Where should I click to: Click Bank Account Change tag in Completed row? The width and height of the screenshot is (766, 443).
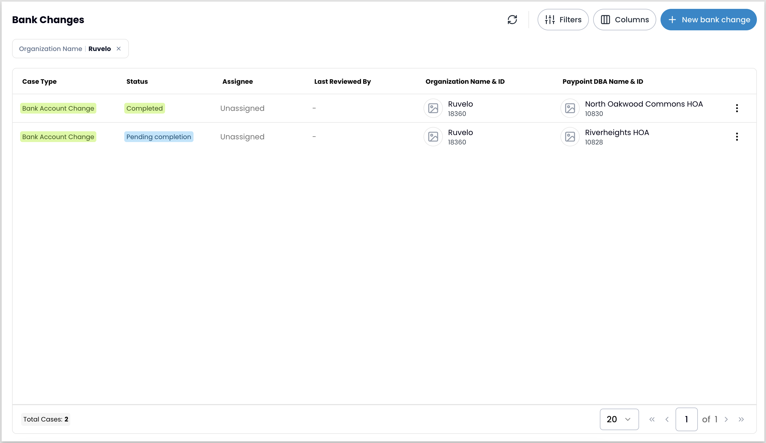point(58,108)
